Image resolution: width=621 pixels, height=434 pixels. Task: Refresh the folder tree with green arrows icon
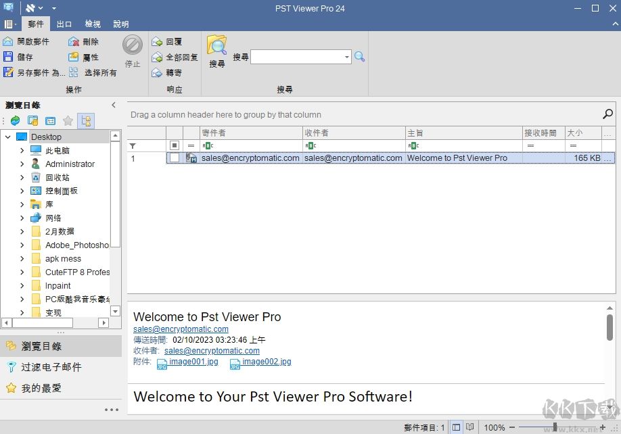[x=15, y=120]
